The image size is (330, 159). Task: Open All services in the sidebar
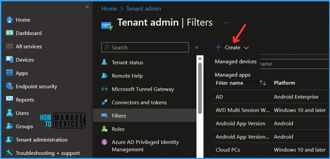click(29, 46)
